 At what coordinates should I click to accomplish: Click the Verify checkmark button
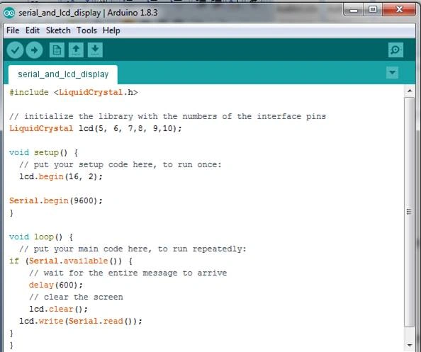[x=15, y=50]
